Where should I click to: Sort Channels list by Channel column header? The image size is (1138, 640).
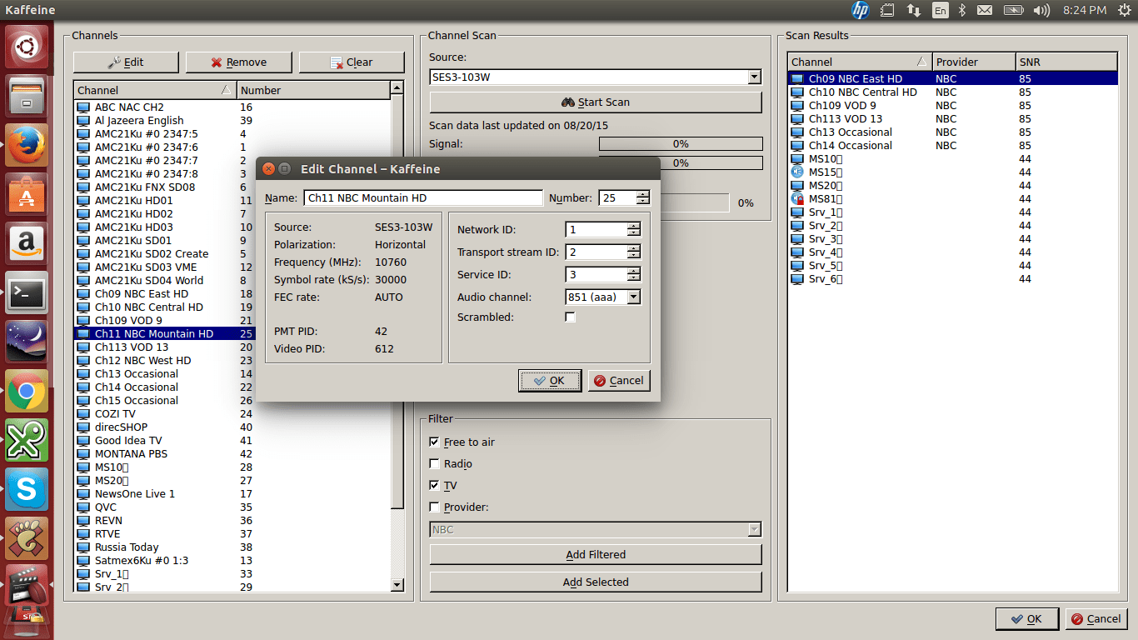[155, 90]
